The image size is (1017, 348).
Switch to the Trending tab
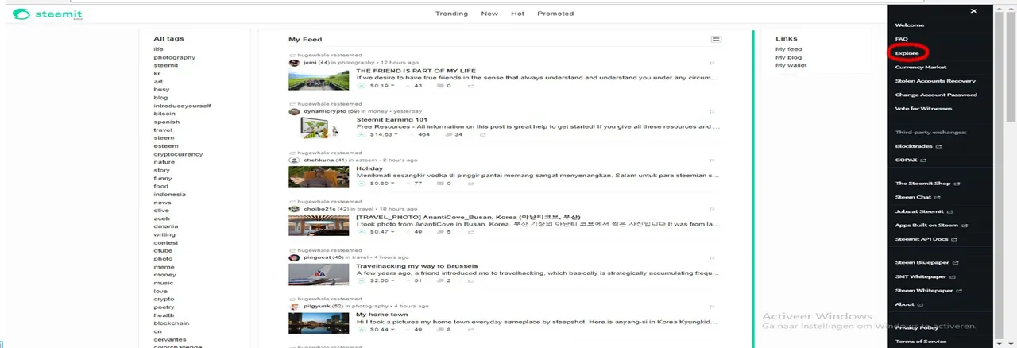coord(451,14)
